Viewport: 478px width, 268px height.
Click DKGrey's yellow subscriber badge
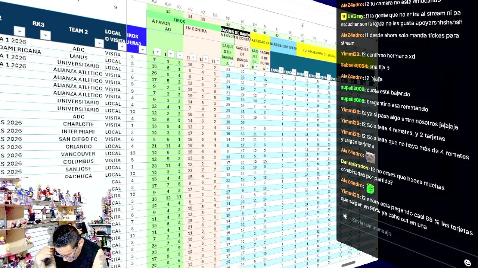pyautogui.click(x=344, y=16)
